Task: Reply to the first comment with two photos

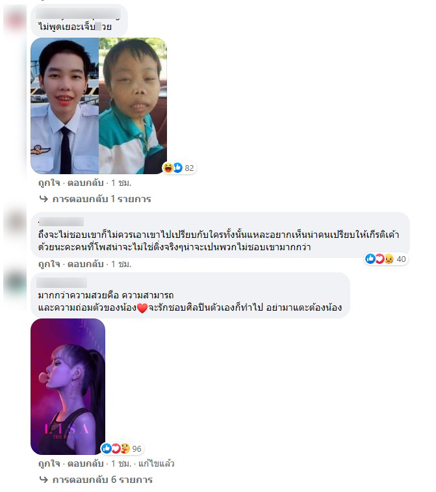Action: (x=86, y=183)
